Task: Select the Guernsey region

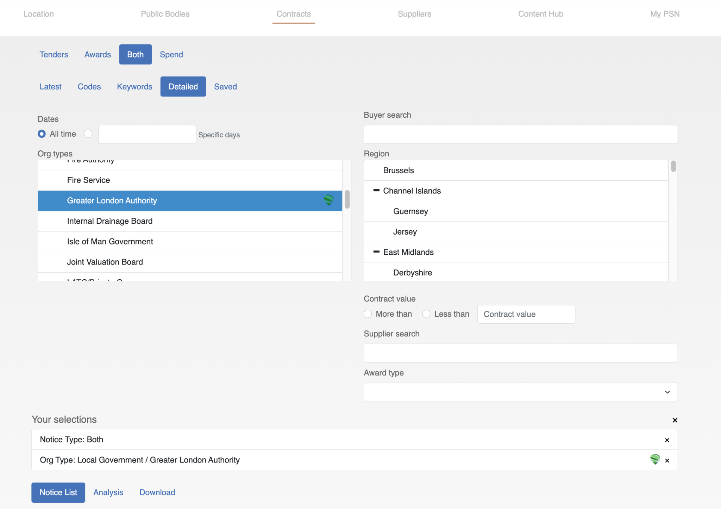Action: (x=516, y=211)
